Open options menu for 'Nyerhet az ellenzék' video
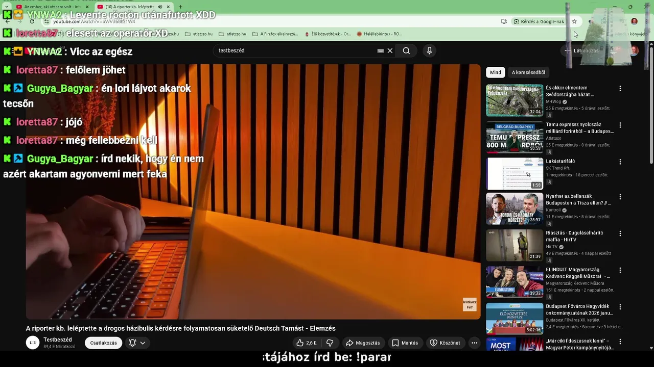Screen dimensions: 654x367 point(620,197)
